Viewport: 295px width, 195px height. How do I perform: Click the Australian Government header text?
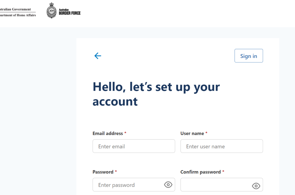coord(16,9)
